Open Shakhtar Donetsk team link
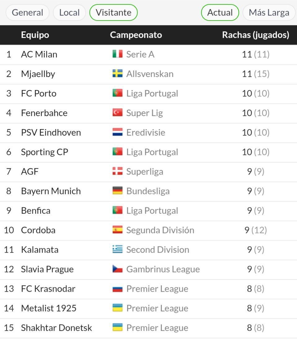 tap(56, 328)
